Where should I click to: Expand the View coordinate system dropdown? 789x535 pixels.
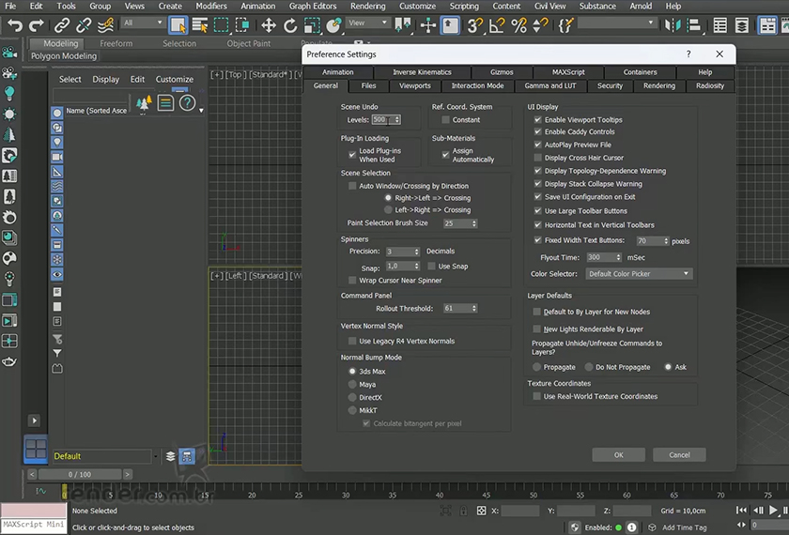[368, 23]
